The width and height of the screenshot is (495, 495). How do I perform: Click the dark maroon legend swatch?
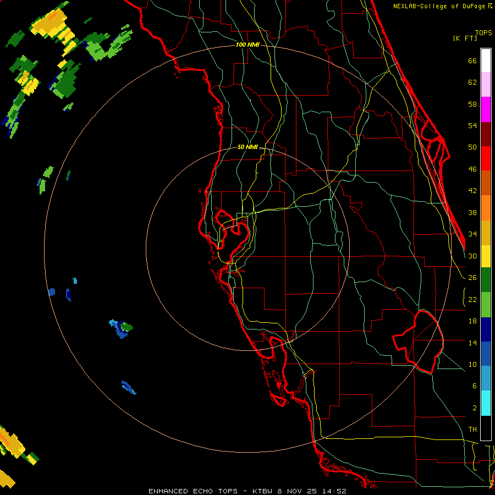click(486, 134)
